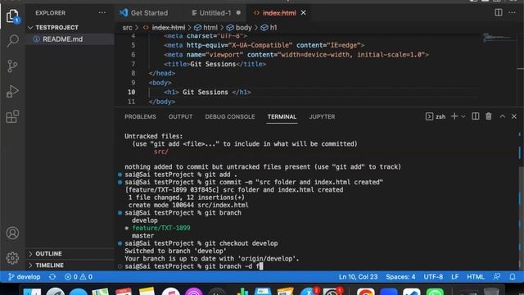This screenshot has width=524, height=295.
Task: Create a new terminal with plus icon
Action: (454, 116)
